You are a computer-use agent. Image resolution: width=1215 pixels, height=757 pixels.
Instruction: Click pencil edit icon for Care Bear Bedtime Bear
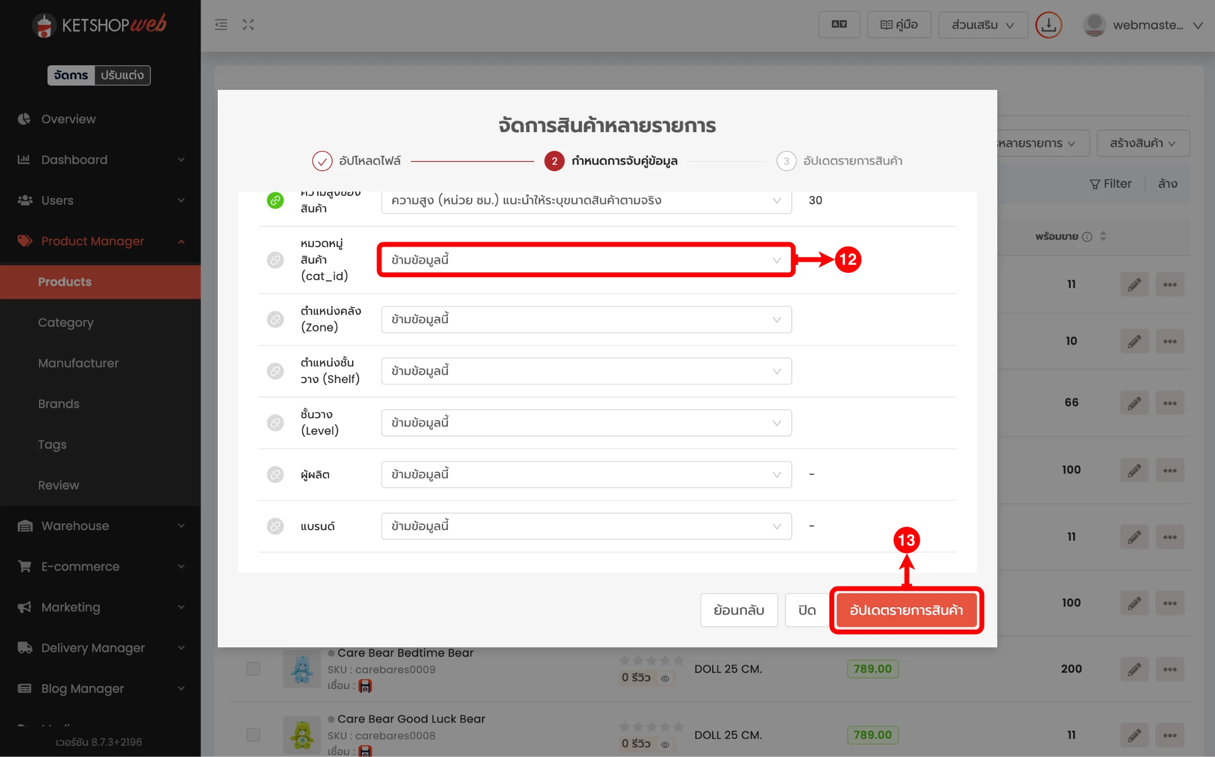(x=1134, y=669)
